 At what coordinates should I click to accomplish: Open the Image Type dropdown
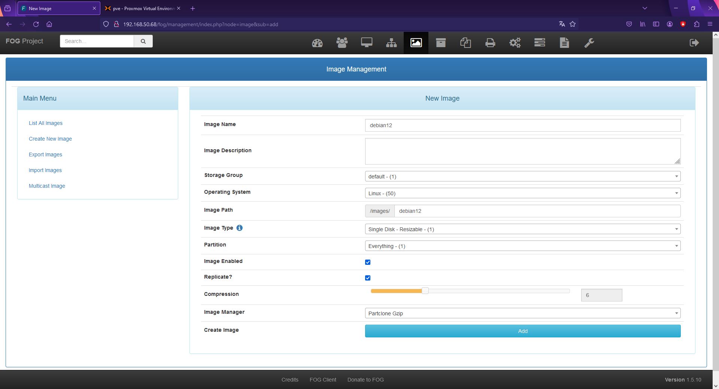[x=523, y=229]
